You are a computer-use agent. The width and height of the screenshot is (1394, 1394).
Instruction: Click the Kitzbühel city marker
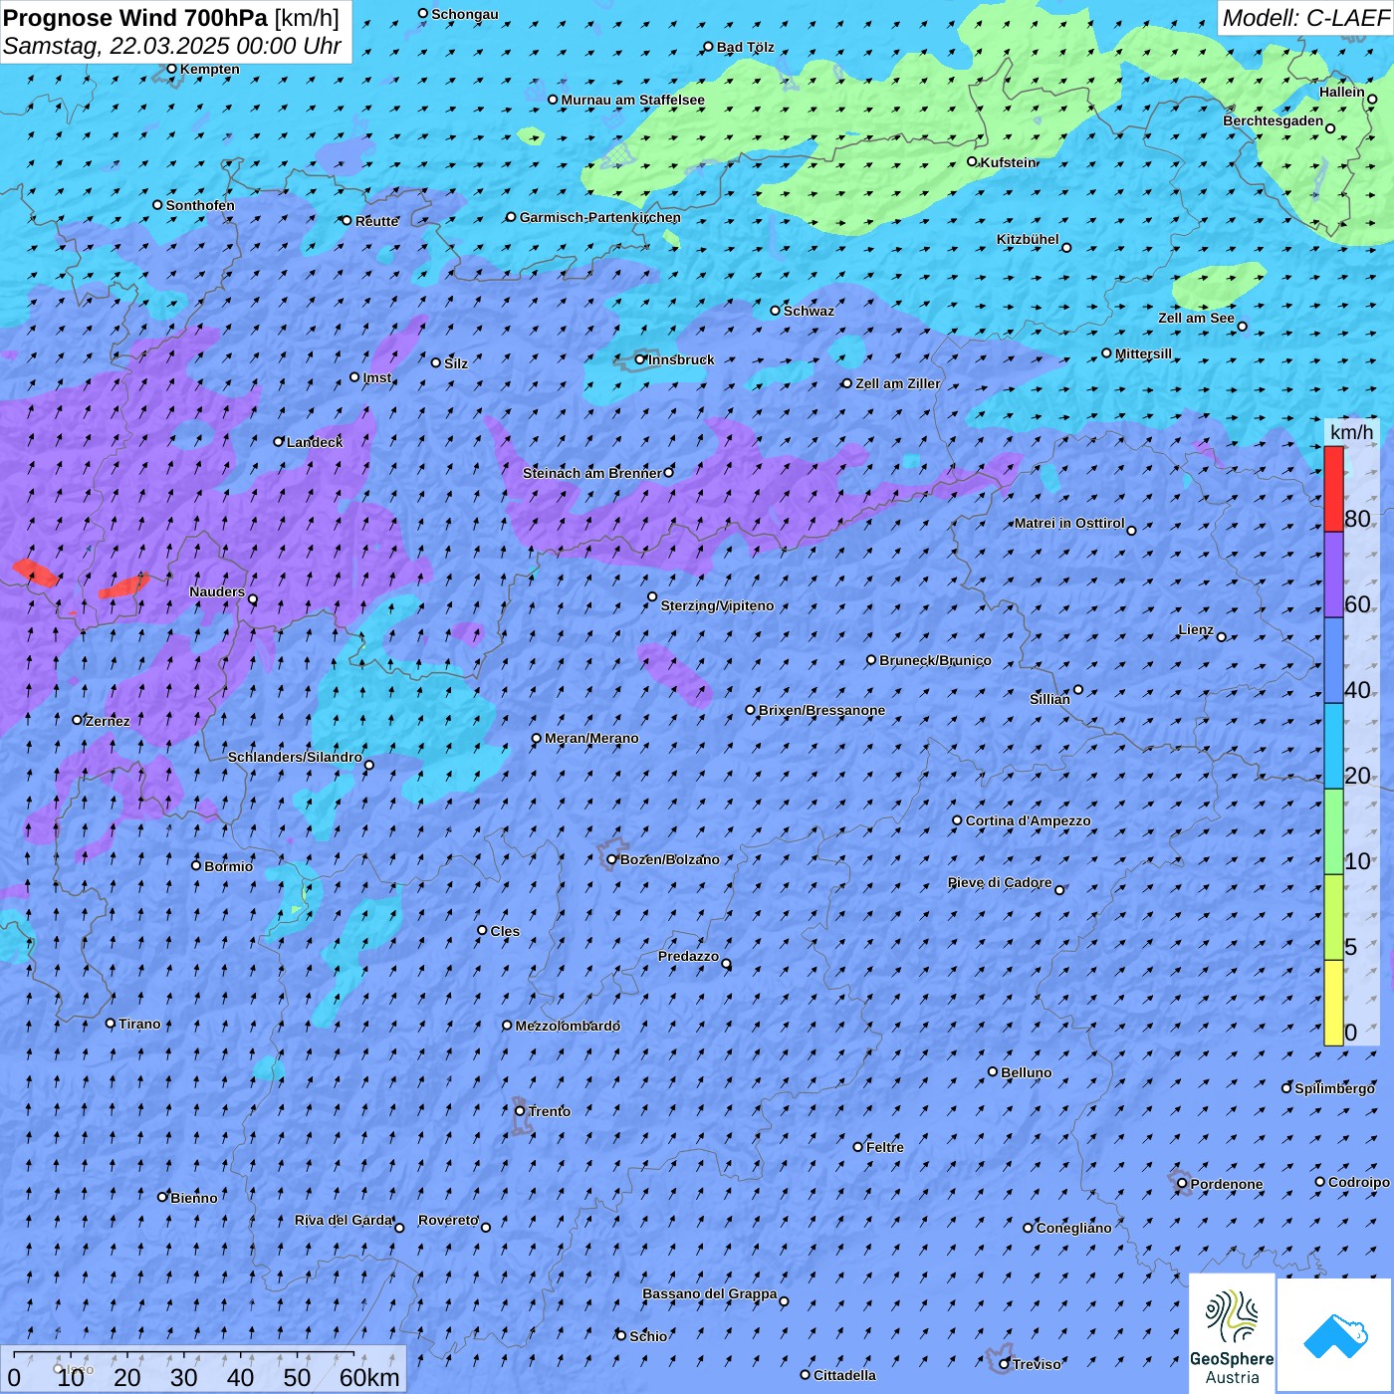(x=1066, y=248)
